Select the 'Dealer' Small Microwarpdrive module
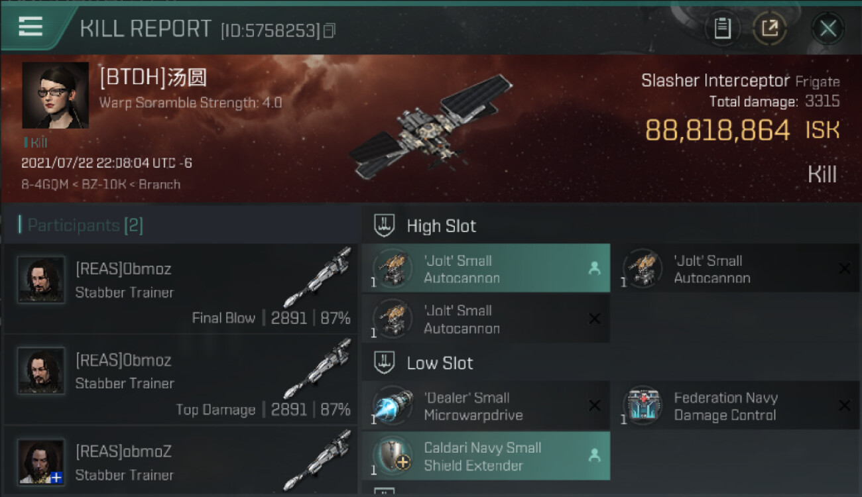The height and width of the screenshot is (497, 862). click(486, 406)
